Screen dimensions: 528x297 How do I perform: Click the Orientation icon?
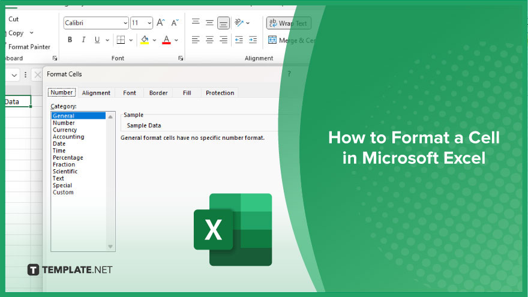click(x=239, y=23)
